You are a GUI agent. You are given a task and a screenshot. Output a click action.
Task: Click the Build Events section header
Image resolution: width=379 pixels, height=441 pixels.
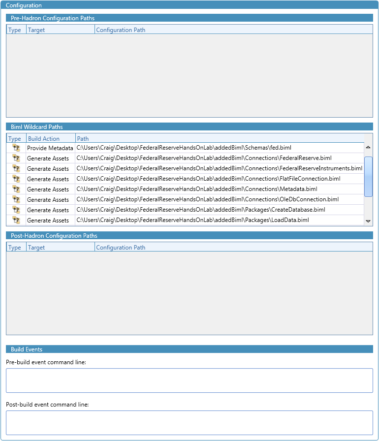(189, 349)
